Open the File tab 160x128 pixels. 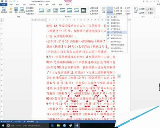pos(4,4)
